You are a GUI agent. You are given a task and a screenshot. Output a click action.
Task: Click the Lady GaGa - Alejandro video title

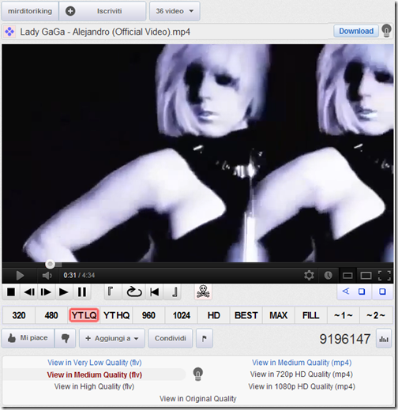point(105,32)
